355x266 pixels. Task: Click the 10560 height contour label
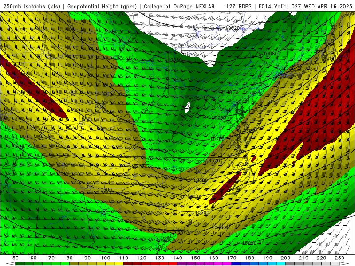[x=219, y=227]
